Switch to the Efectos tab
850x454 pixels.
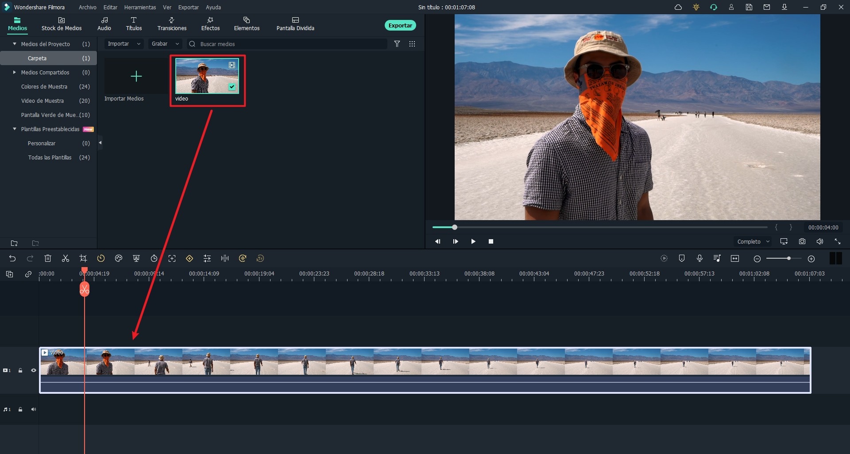click(x=210, y=24)
